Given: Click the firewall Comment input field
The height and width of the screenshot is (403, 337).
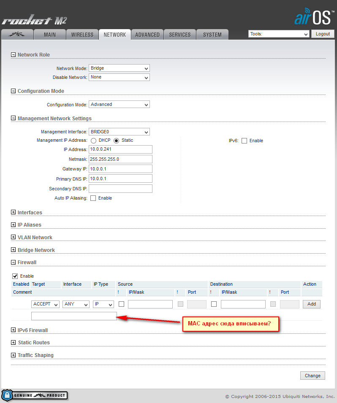Looking at the screenshot, I should coord(74,316).
